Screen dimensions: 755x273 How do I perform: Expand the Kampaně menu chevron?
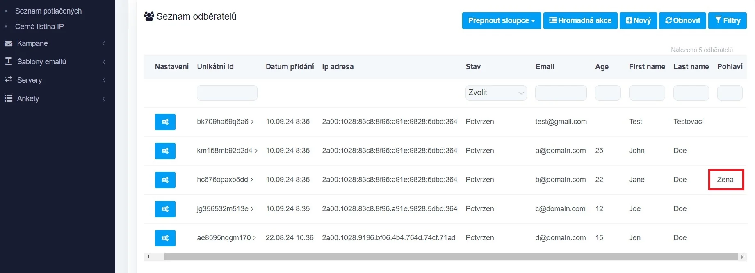click(104, 43)
